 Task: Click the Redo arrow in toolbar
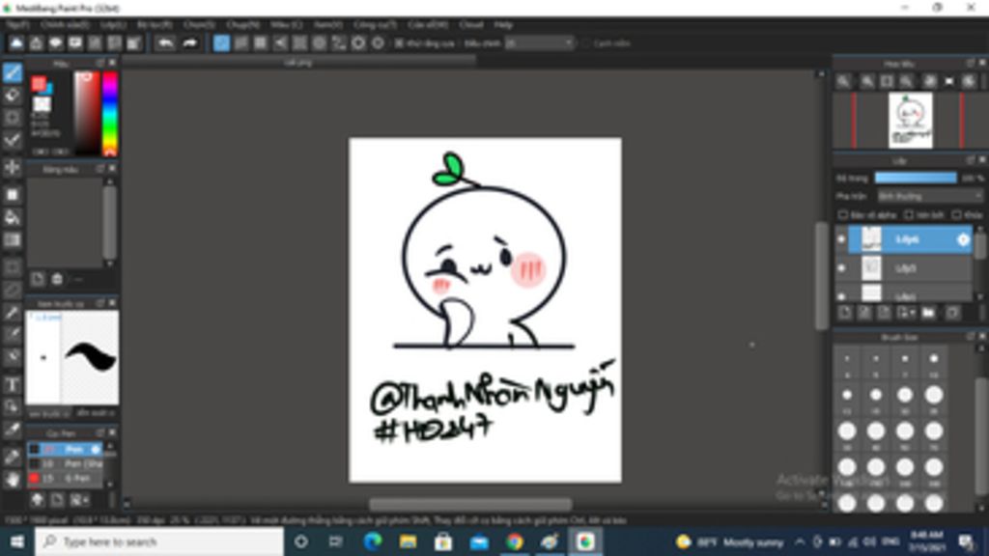coord(190,42)
